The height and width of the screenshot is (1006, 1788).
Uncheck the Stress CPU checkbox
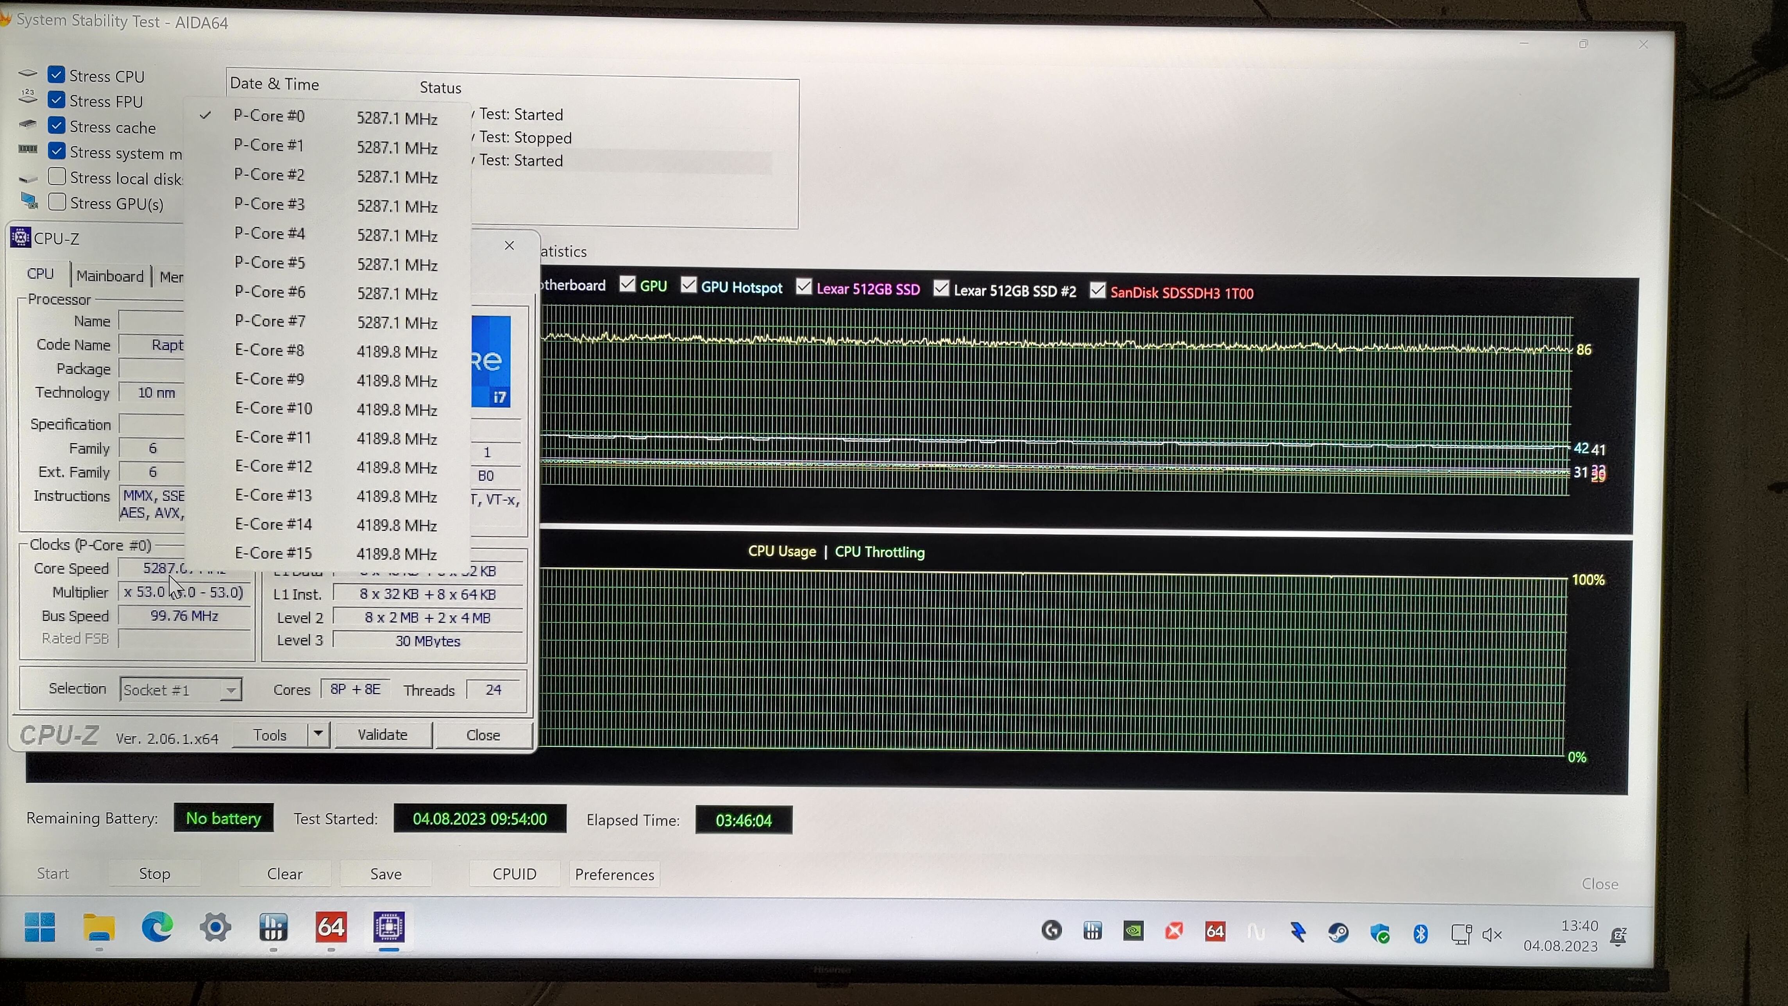pyautogui.click(x=56, y=74)
